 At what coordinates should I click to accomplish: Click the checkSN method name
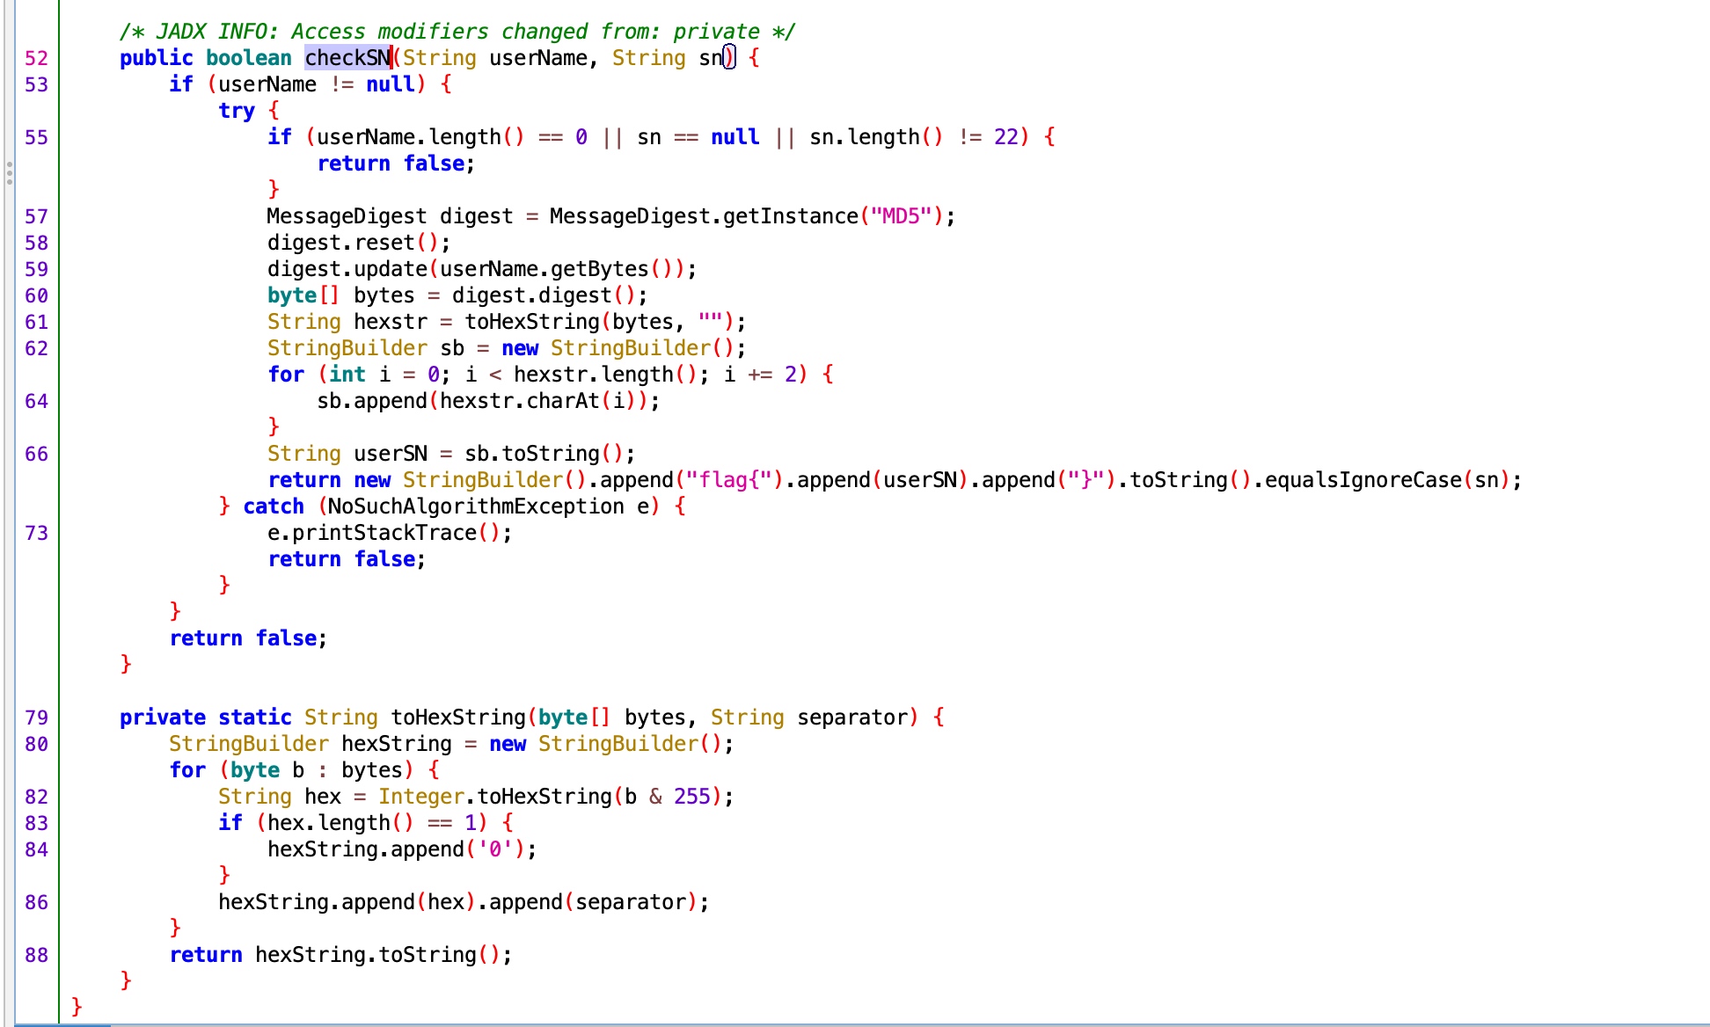click(x=347, y=58)
